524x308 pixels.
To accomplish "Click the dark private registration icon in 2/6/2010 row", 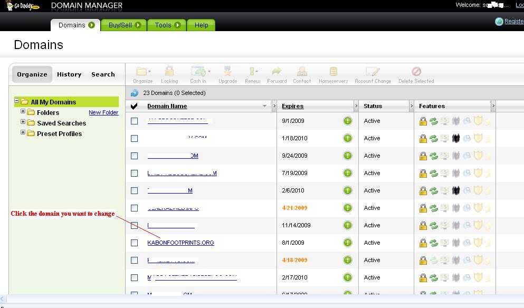I will coord(456,190).
